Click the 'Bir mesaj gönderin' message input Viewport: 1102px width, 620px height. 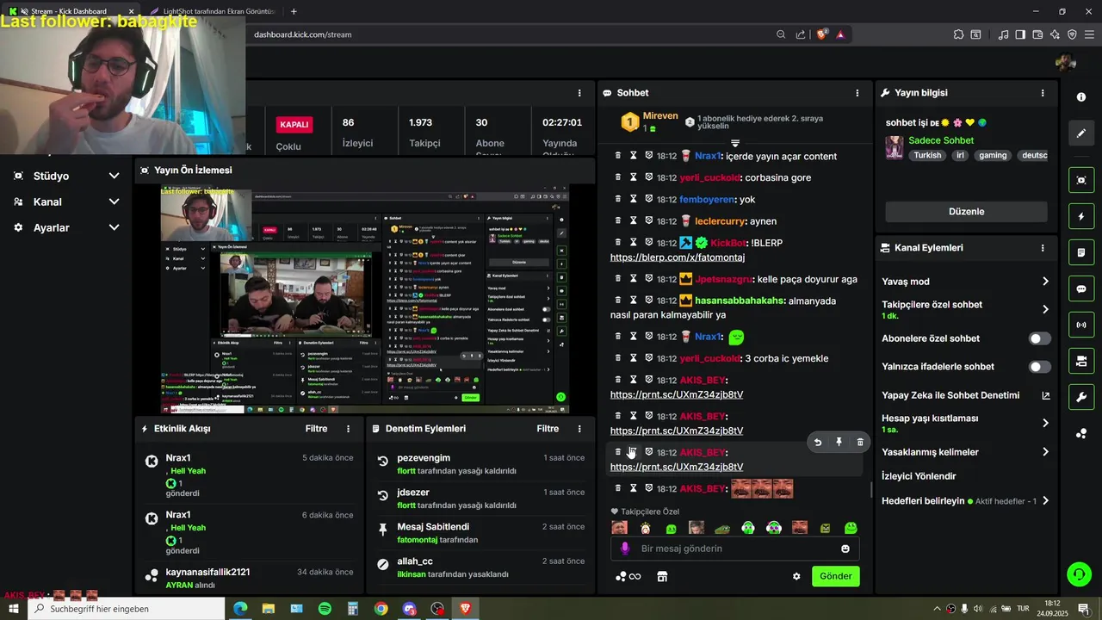[736, 549]
